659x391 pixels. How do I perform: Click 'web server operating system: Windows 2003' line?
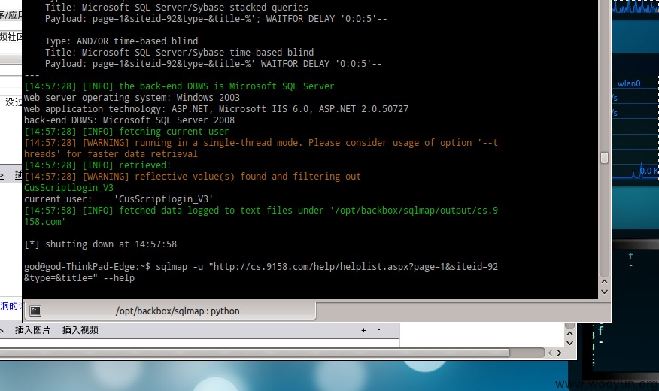point(132,98)
